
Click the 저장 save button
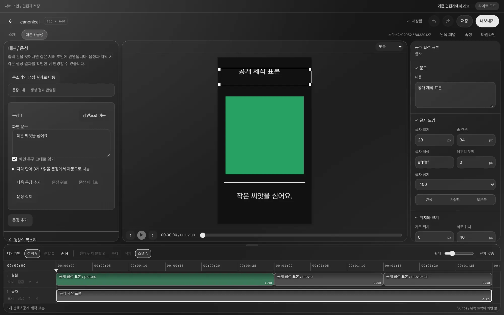(464, 21)
